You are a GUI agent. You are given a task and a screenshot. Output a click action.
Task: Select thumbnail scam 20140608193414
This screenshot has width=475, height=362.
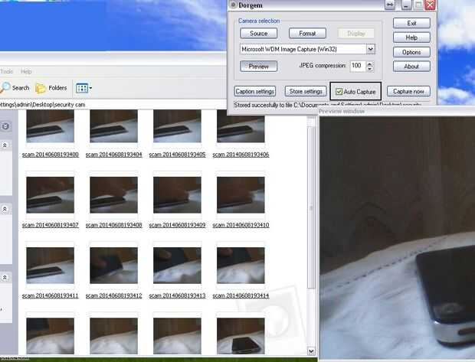(x=241, y=266)
